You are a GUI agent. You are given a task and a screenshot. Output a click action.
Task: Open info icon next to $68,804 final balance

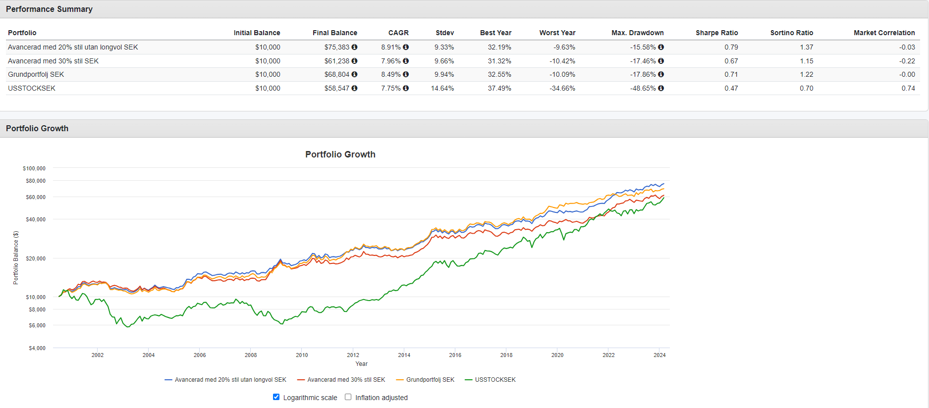click(354, 74)
